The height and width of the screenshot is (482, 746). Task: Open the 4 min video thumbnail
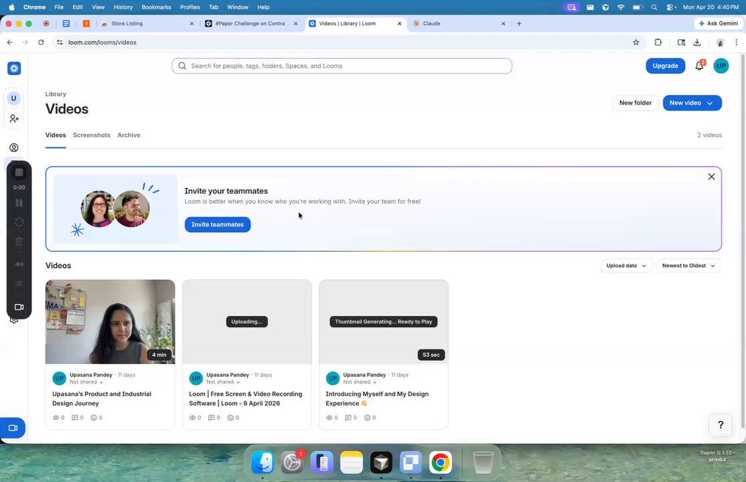(x=110, y=321)
